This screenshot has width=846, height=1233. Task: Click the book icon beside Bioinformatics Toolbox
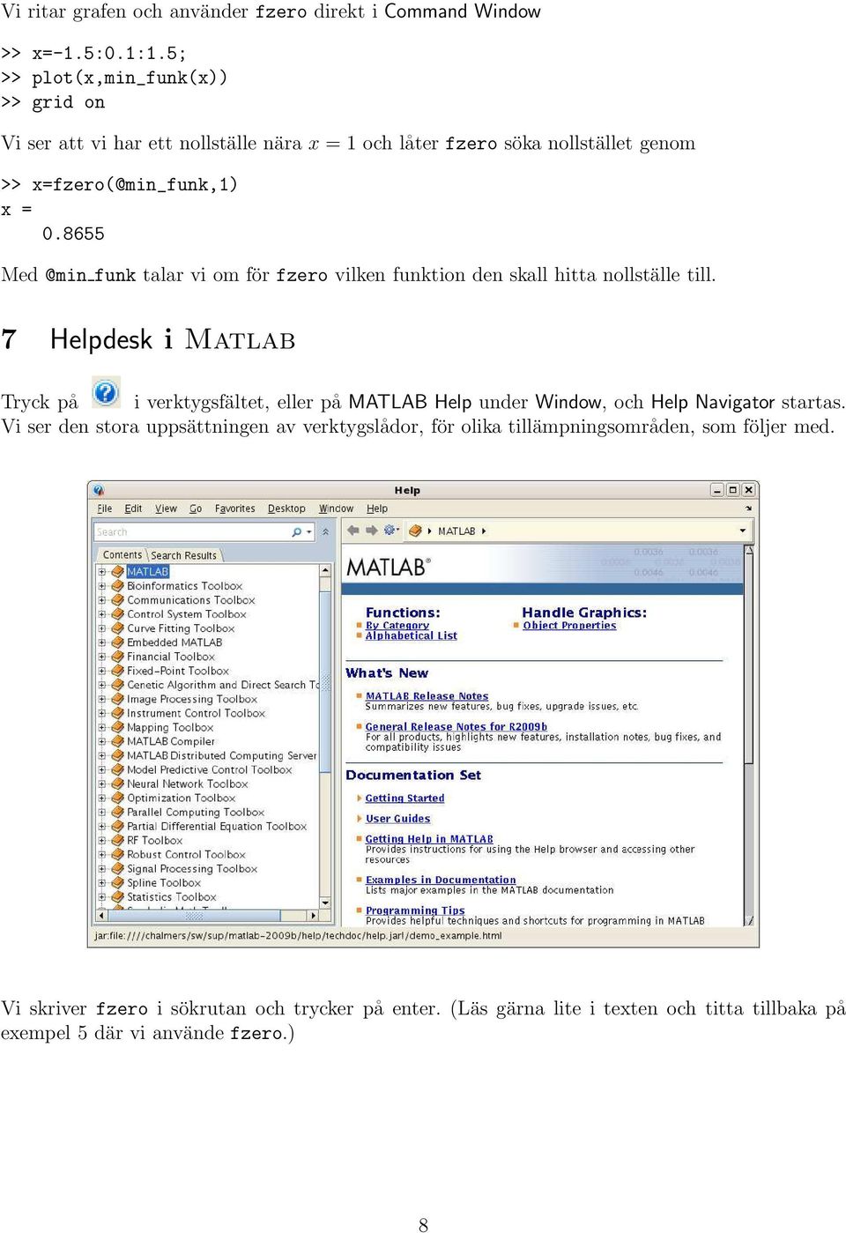[x=117, y=586]
